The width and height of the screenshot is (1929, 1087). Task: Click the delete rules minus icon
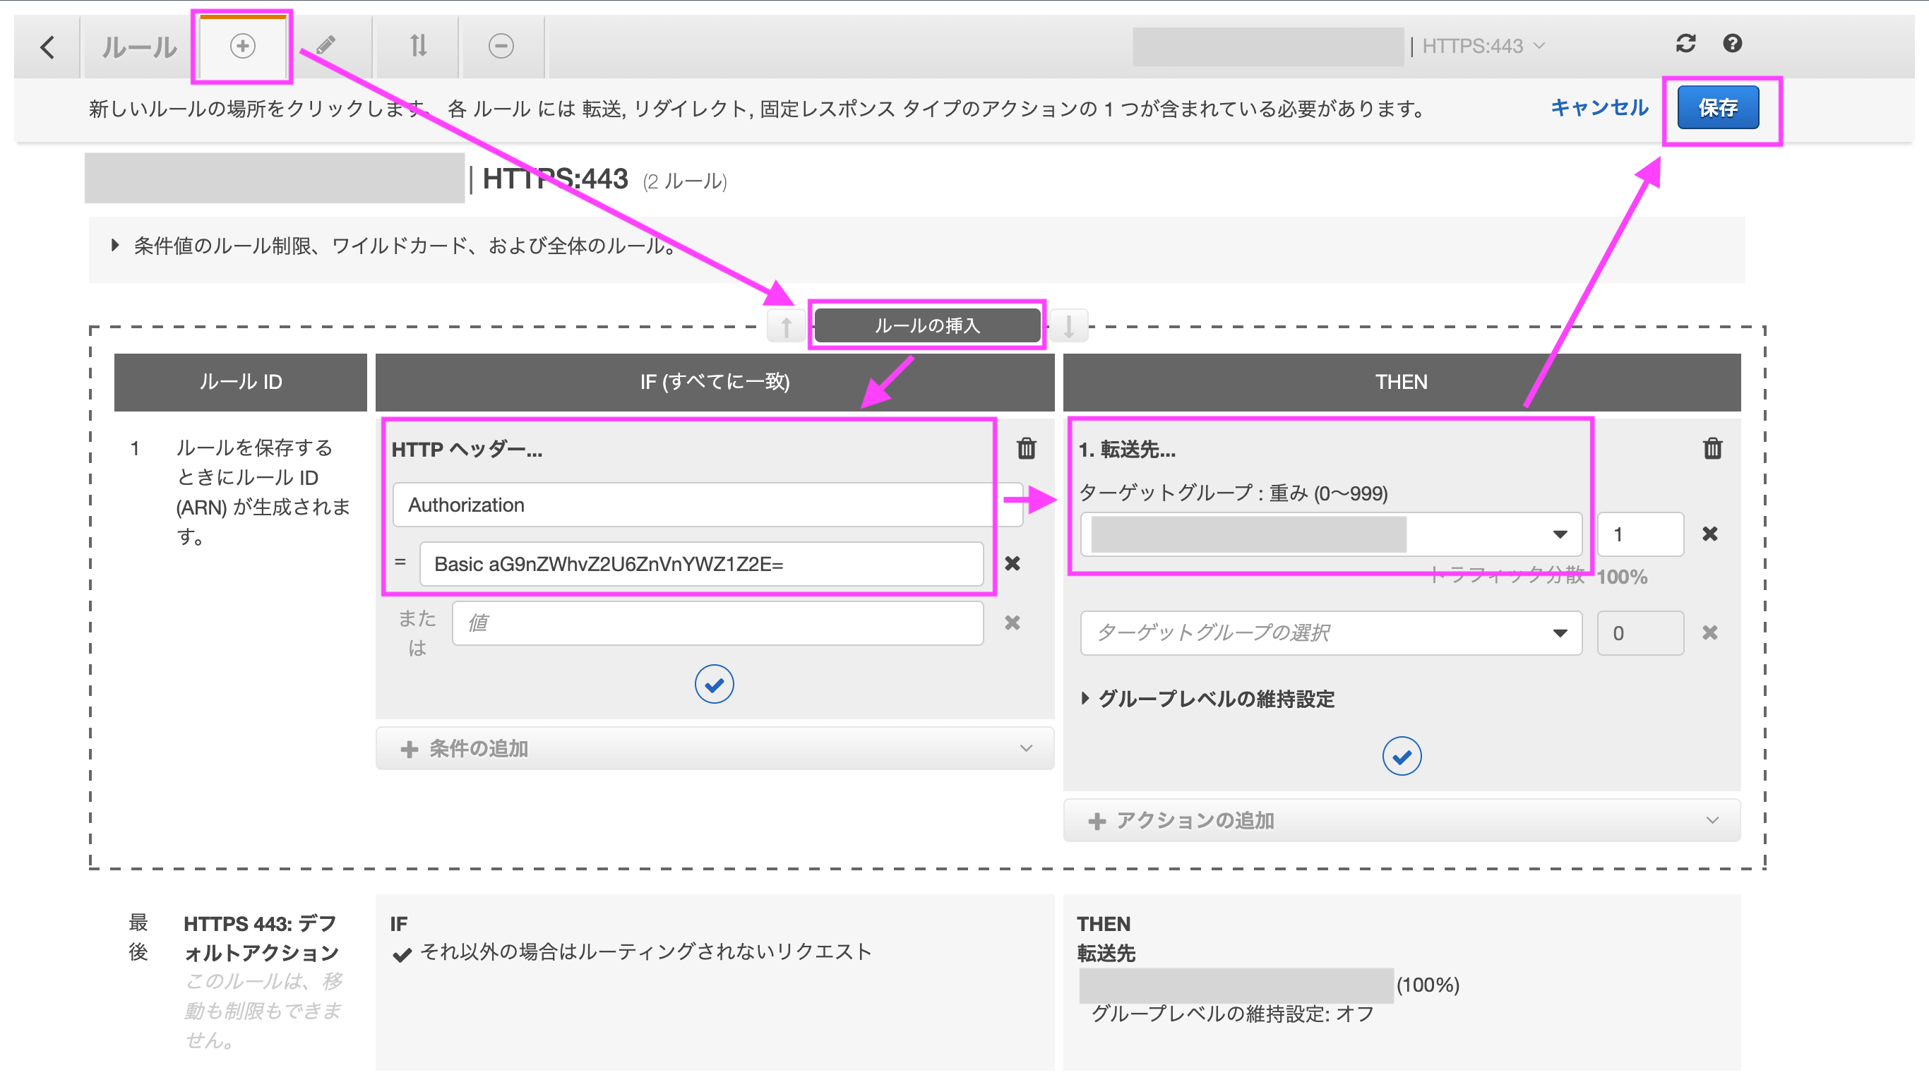coord(501,47)
